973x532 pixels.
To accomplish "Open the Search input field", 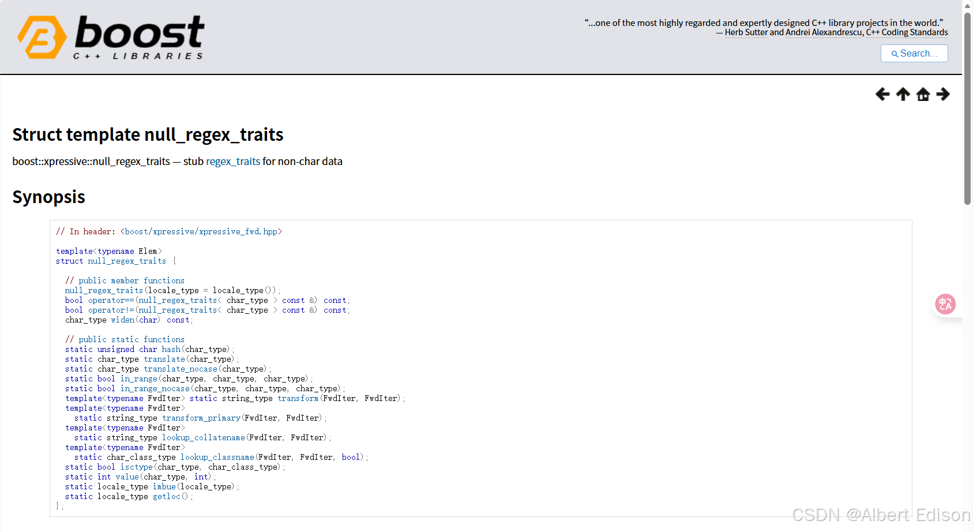I will tap(914, 53).
